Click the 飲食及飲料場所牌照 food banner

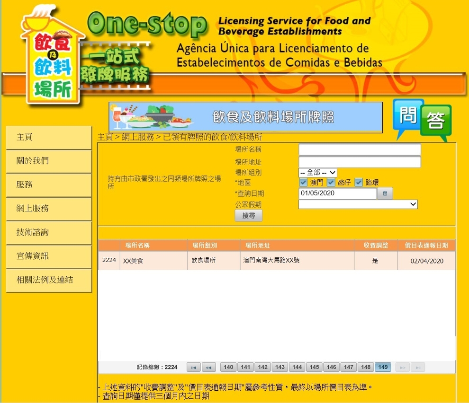[245, 117]
